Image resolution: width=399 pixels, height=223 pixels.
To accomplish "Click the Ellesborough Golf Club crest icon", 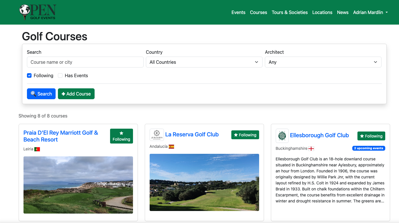I will point(282,136).
